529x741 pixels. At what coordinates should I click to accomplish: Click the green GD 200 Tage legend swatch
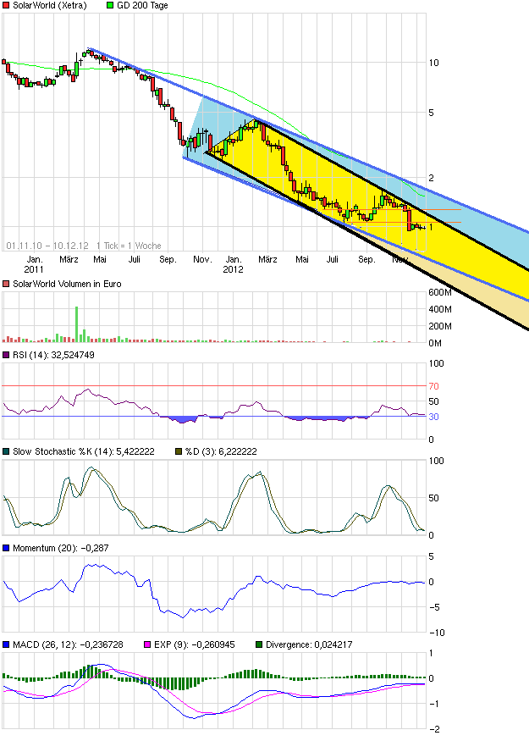110,5
